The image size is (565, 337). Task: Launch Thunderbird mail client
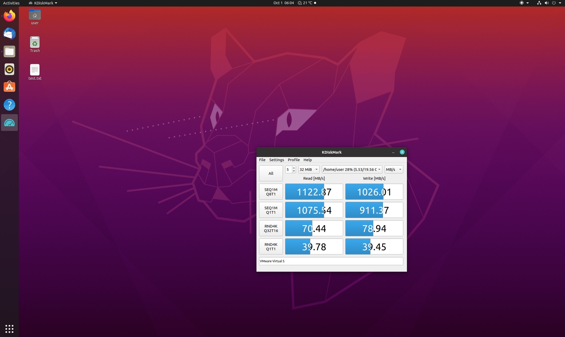9,34
